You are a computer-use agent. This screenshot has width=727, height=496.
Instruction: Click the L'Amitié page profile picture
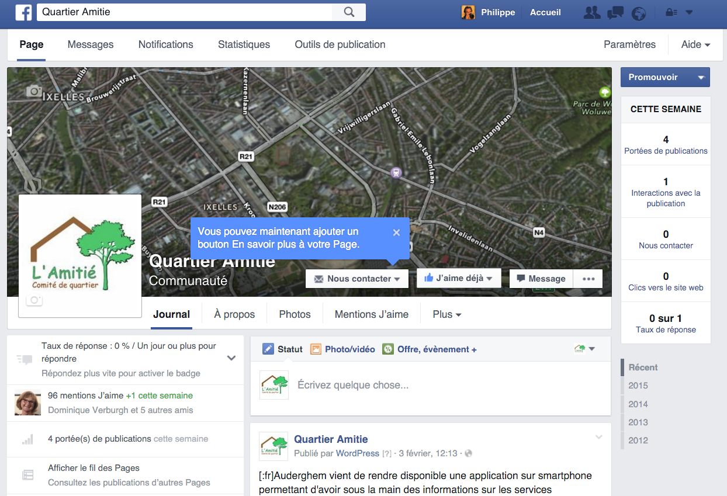[x=80, y=256]
